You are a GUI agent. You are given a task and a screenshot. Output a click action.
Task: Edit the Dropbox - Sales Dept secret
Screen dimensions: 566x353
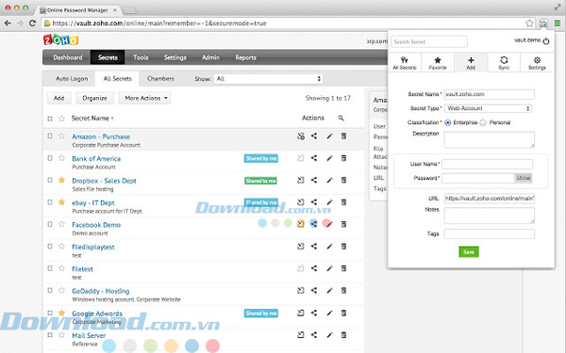329,180
